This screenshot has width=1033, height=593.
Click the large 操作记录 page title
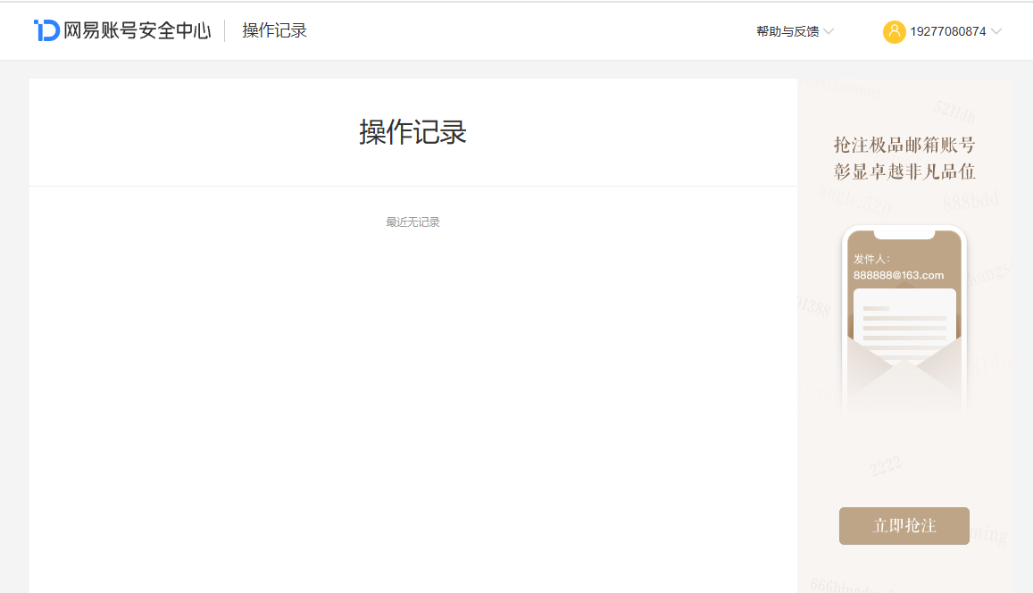[x=412, y=132]
